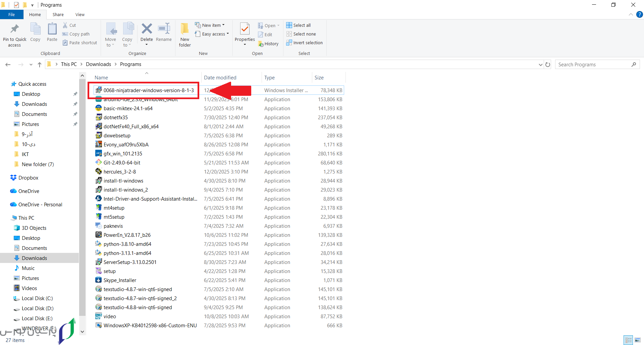Switch to Details view layout icon
644x345 pixels.
coord(628,340)
